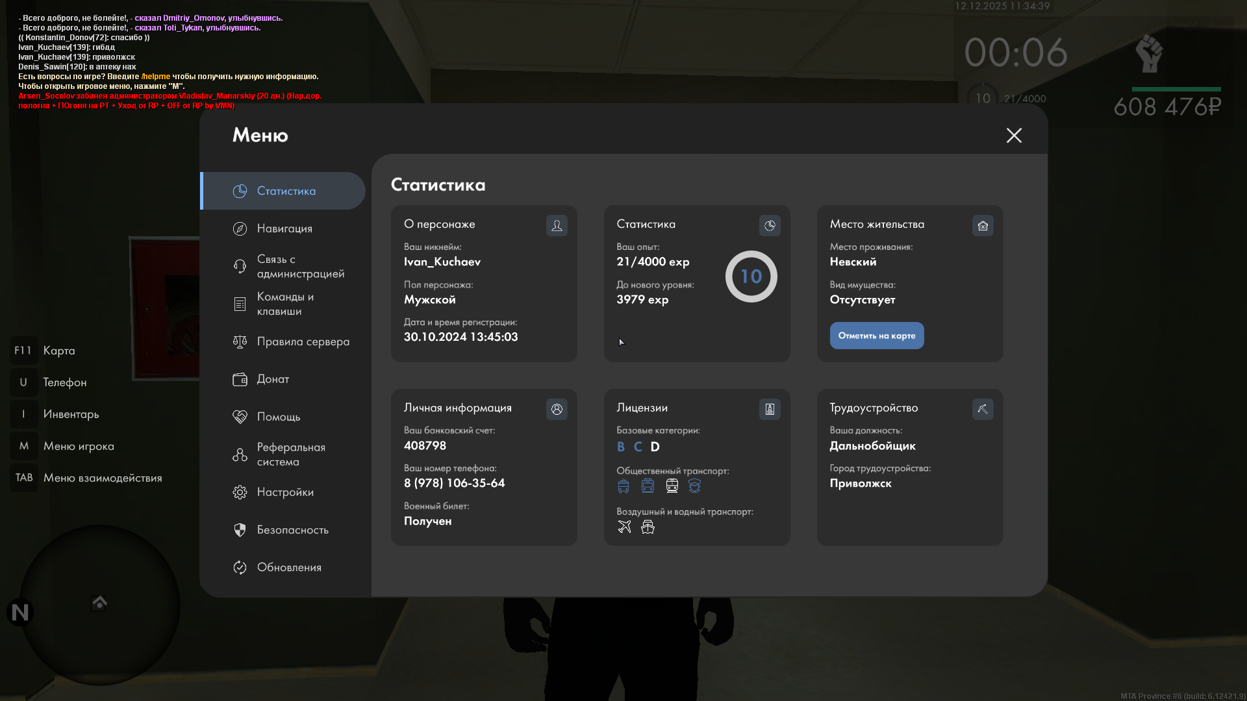The image size is (1247, 701).
Task: Click the user icon in Личная информация card
Action: [557, 409]
